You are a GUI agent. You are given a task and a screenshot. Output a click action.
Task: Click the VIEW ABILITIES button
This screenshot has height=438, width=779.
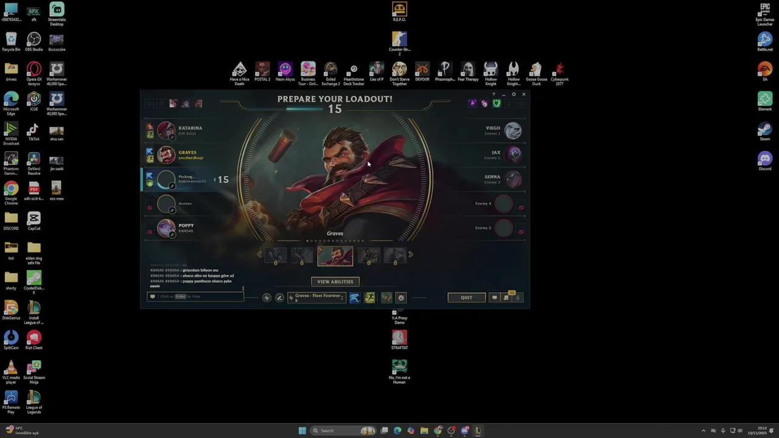tap(335, 282)
